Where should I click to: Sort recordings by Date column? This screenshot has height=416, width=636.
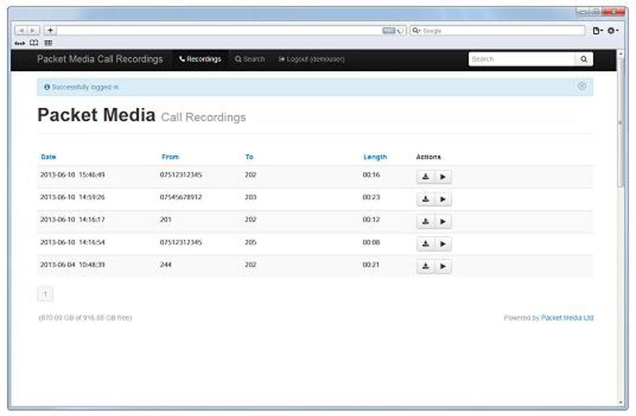pos(48,157)
